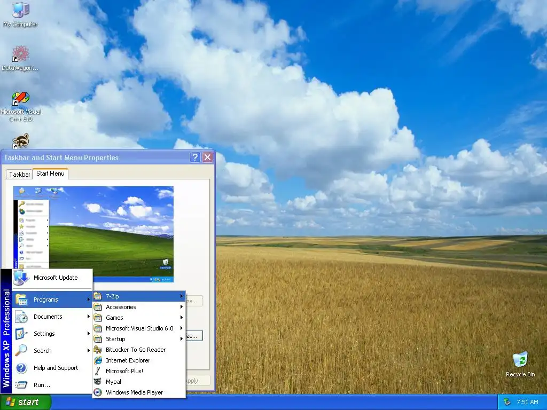
Task: Expand the Programs submenu arrow
Action: coord(88,299)
